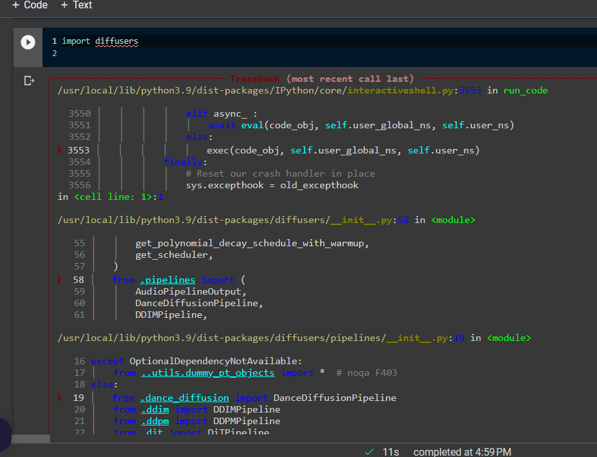Add a new Code cell
The image size is (597, 457).
(x=30, y=5)
